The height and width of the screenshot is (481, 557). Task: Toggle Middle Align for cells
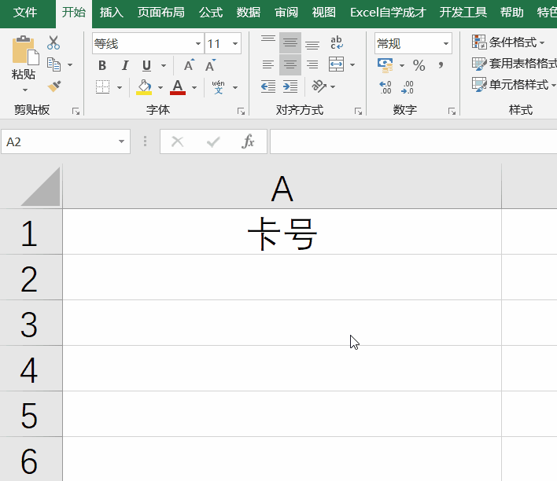click(290, 43)
